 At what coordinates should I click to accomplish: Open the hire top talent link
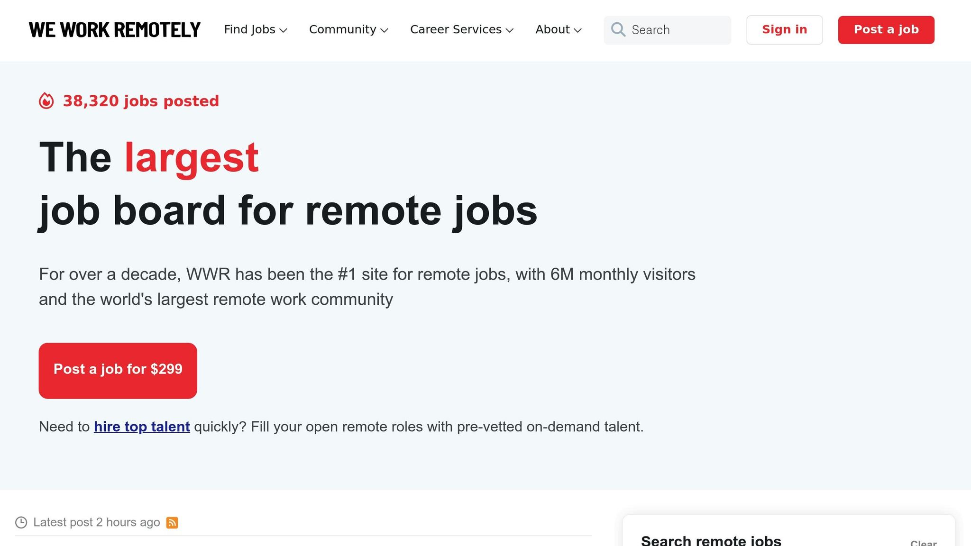point(141,427)
